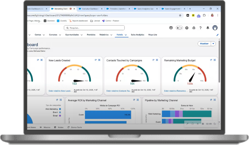The image size is (249, 145).
Task: Open the user profile avatar in Salesforce
Action: click(x=215, y=28)
